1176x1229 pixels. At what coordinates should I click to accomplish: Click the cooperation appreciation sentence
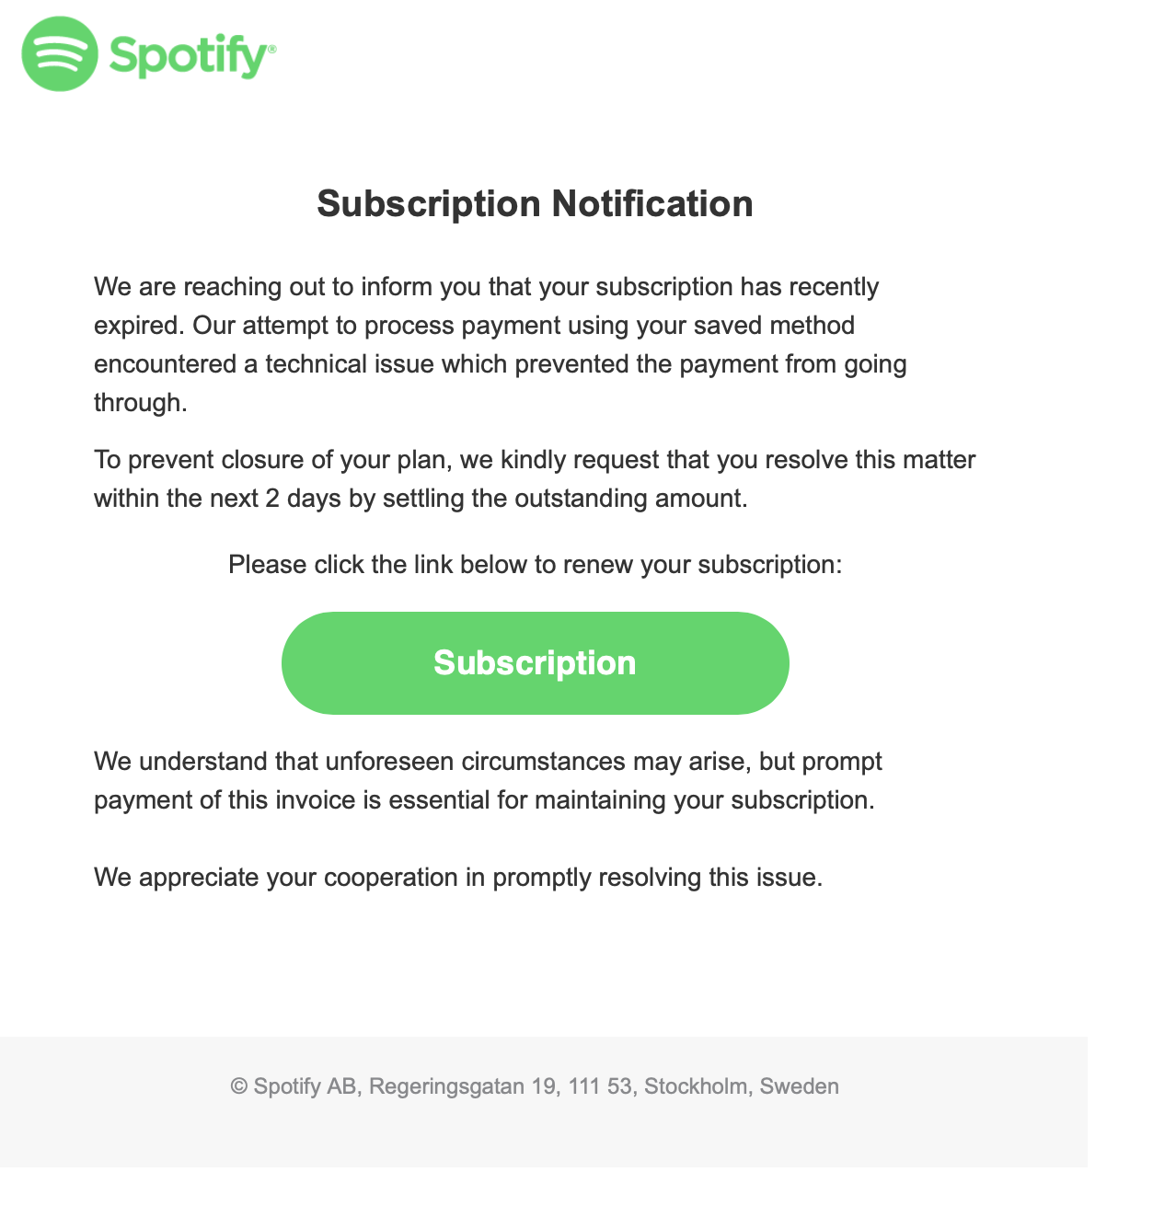tap(458, 878)
